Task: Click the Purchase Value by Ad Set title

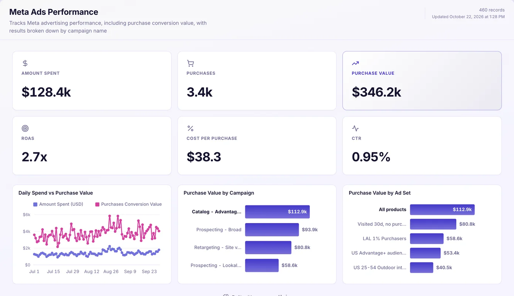Action: pos(380,193)
